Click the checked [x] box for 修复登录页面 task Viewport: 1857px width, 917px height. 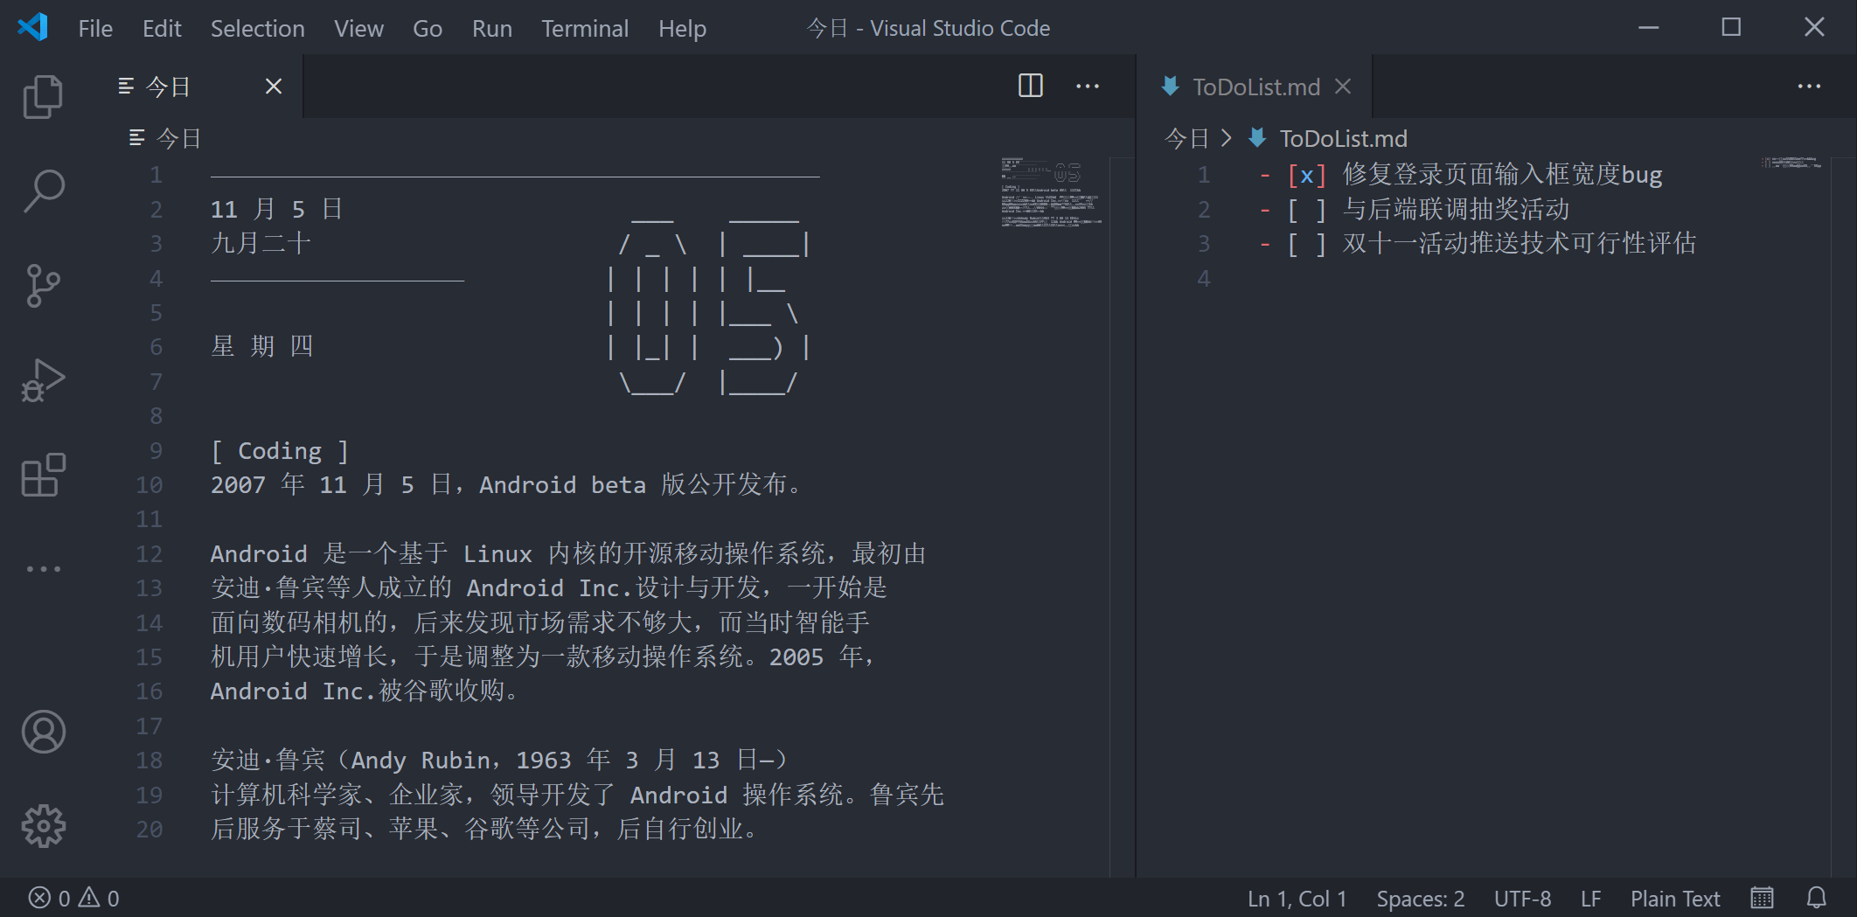pyautogui.click(x=1307, y=175)
